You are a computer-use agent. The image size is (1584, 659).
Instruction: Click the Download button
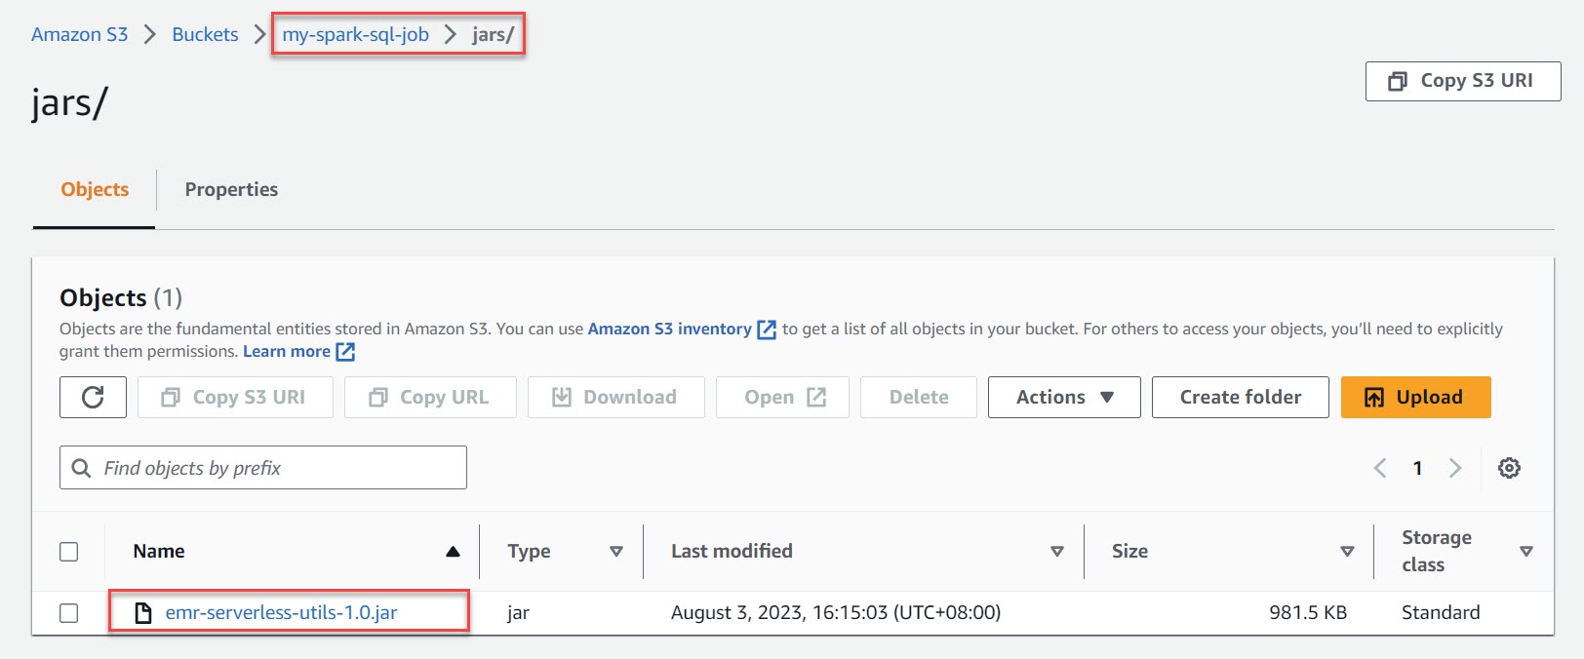(616, 397)
